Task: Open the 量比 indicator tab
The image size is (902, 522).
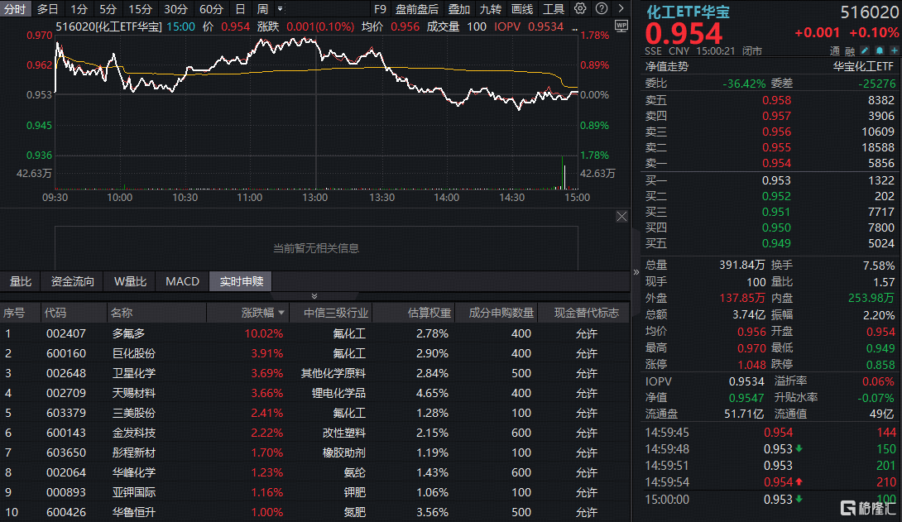Action: click(21, 281)
